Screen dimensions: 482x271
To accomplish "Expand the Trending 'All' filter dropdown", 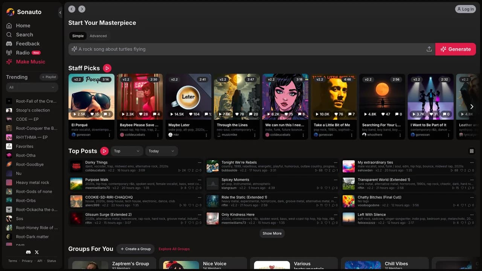I will pos(32,87).
